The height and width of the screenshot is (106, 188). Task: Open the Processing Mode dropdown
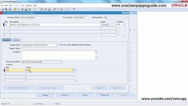(x=61, y=62)
